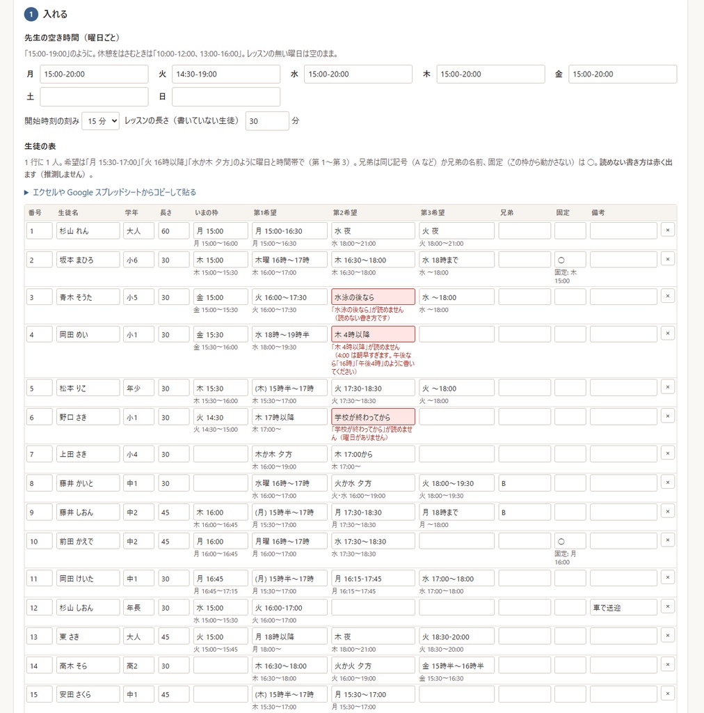Click 上田 さき's first choice 木か木 夕方

point(289,454)
